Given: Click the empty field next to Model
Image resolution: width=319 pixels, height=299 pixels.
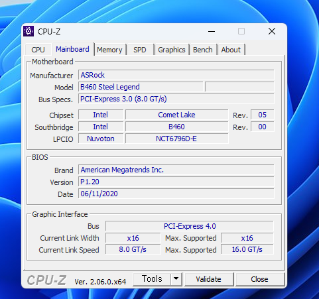Looking at the screenshot, I should 239,87.
